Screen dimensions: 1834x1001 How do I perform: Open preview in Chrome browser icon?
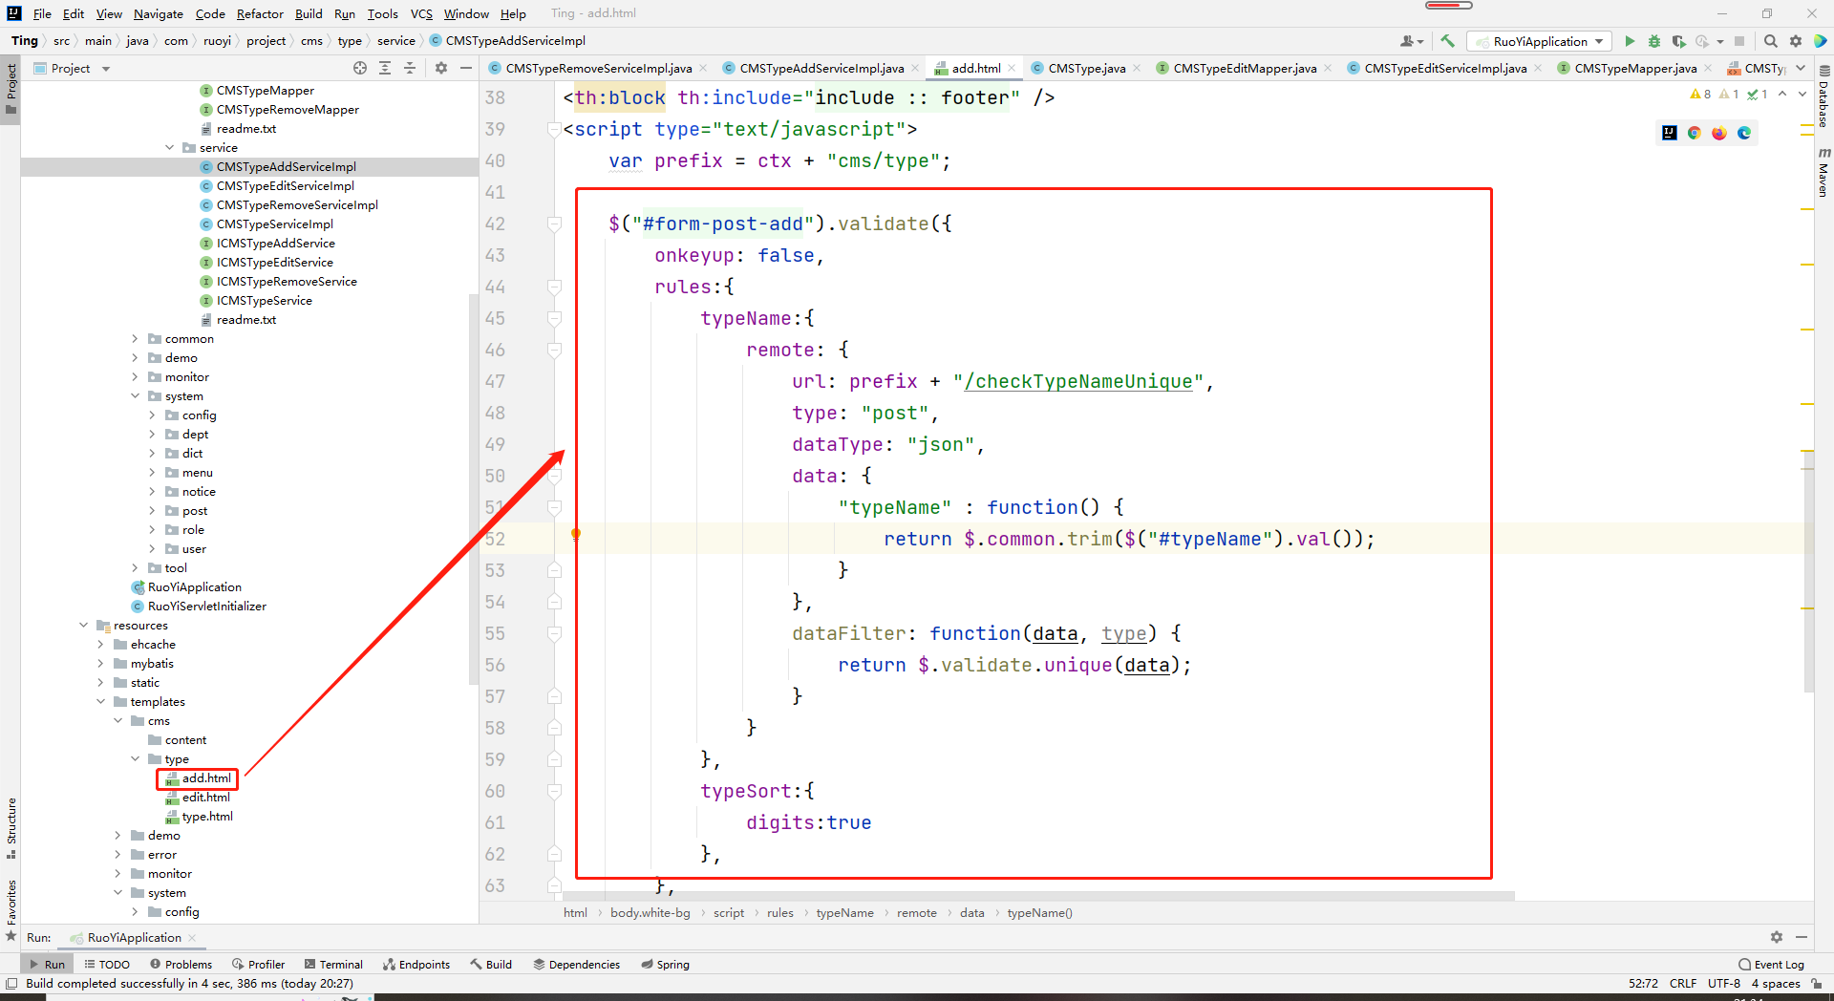(x=1695, y=133)
